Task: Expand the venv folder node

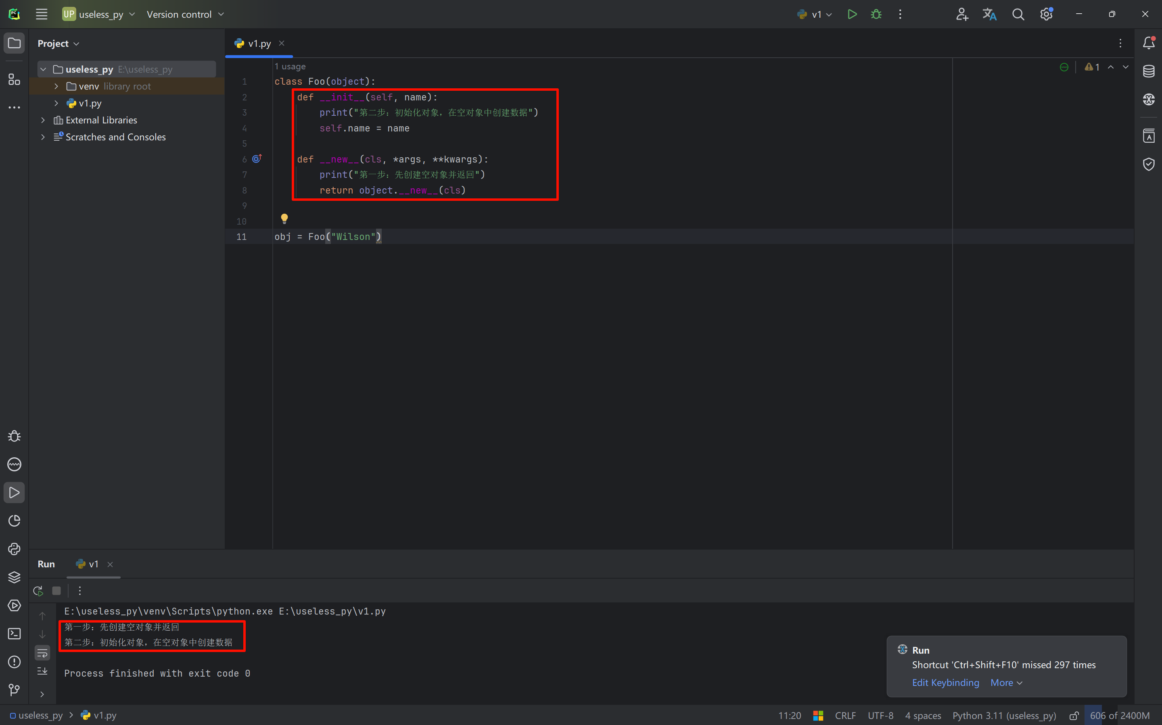Action: pyautogui.click(x=56, y=86)
